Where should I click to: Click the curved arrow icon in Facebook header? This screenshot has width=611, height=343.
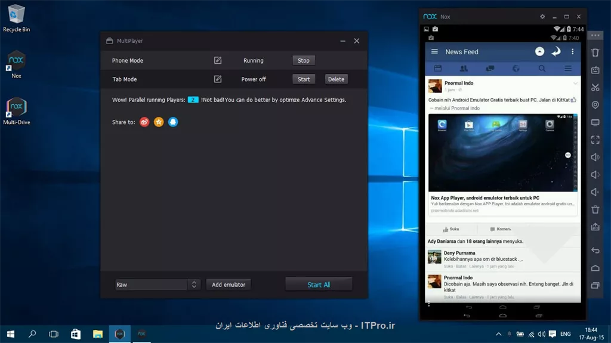(556, 51)
